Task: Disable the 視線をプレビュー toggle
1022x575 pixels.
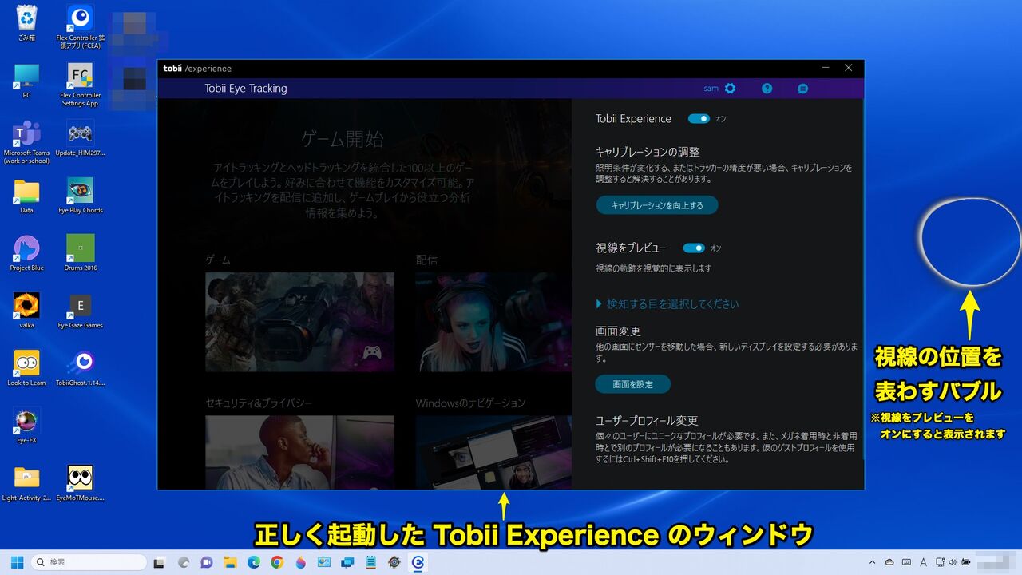Action: click(x=694, y=248)
